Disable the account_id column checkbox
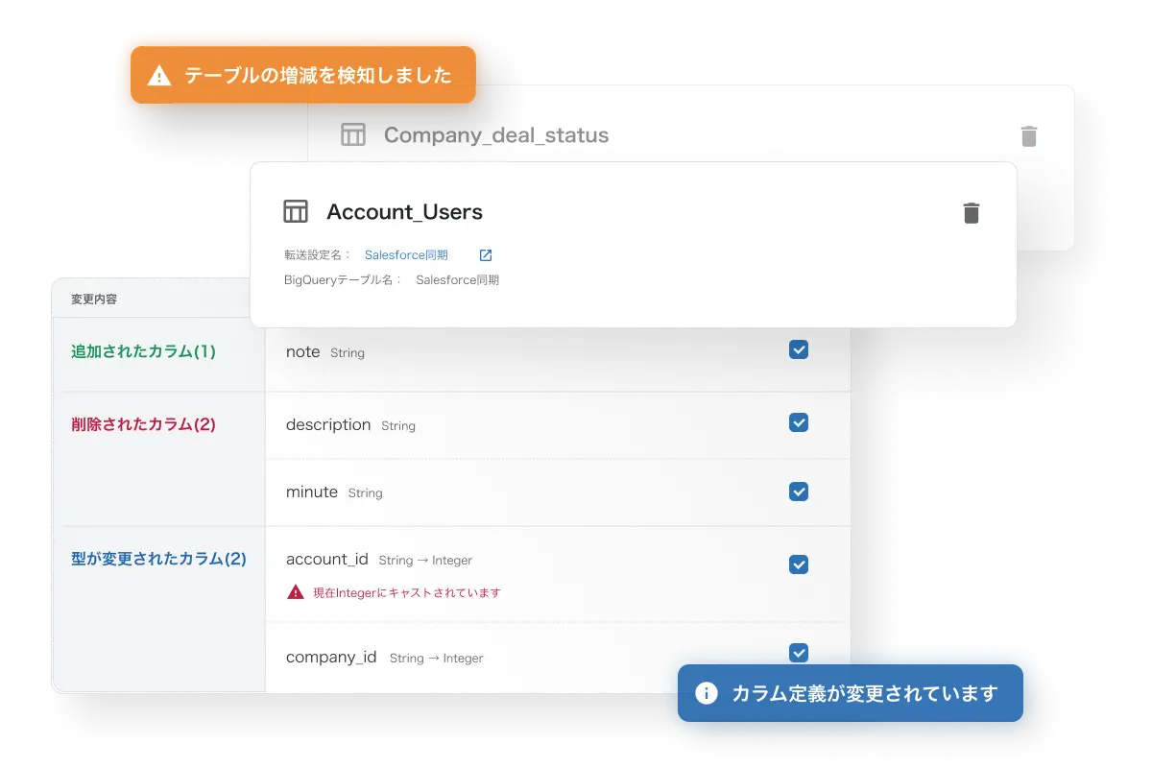The height and width of the screenshot is (768, 1152). (x=798, y=564)
